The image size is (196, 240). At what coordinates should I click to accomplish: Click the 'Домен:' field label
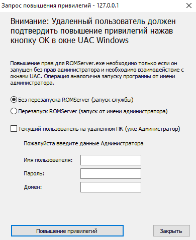pos(33,187)
